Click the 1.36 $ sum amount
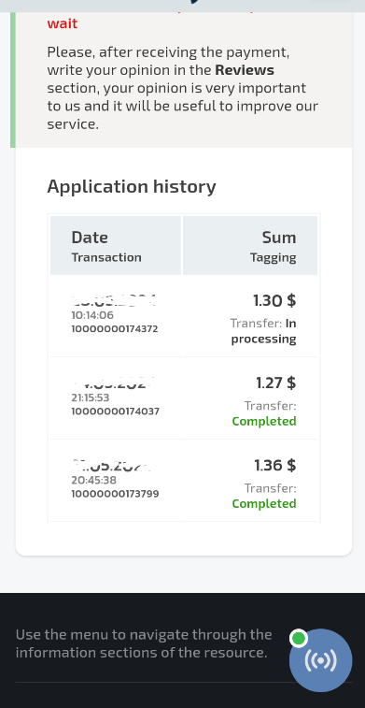This screenshot has height=708, width=365. pos(274,465)
